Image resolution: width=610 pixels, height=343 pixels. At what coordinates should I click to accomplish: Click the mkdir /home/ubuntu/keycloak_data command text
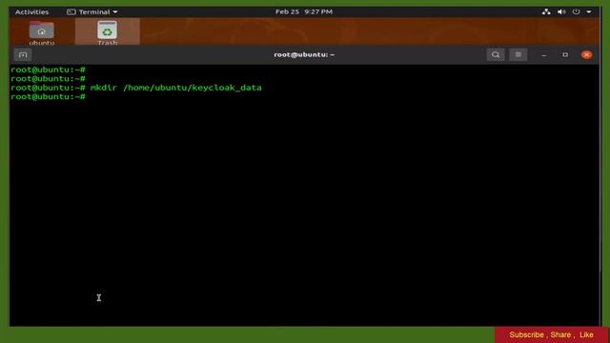(x=175, y=88)
